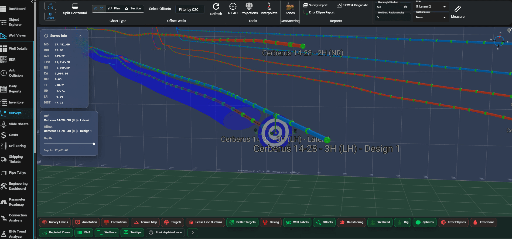512x239 pixels.
Task: Click the Refresh icon
Action: tap(216, 6)
